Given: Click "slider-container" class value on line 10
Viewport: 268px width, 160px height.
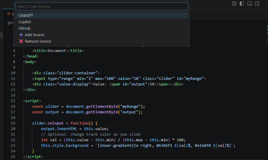Looking at the screenshot, I should click(77, 73).
